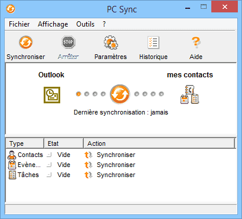
Task: Click the Outlook application icon
Action: coord(52,95)
